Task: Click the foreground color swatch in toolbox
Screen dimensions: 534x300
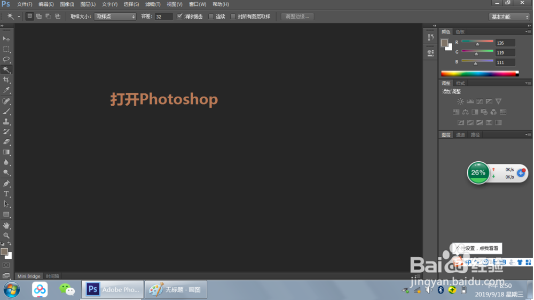Action: point(4,251)
